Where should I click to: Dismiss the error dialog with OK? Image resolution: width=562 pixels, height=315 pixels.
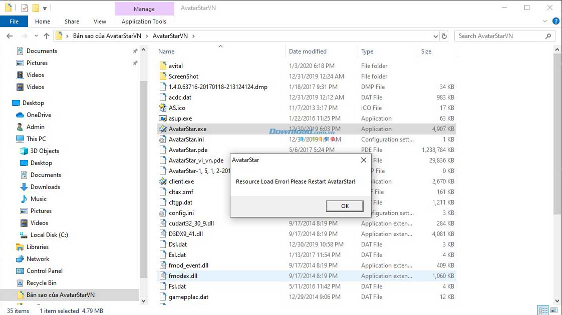(344, 205)
